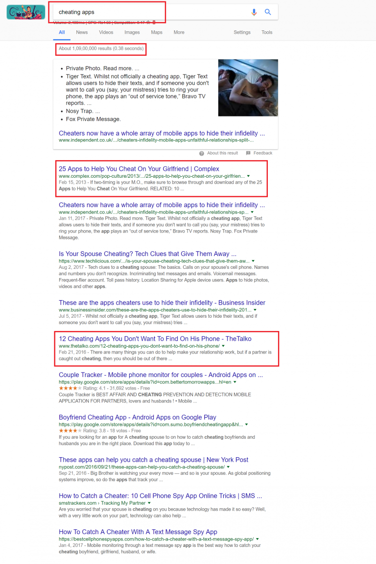Open the Couple Tracker Google Play result
This screenshot has height=564, width=376.
tap(161, 375)
